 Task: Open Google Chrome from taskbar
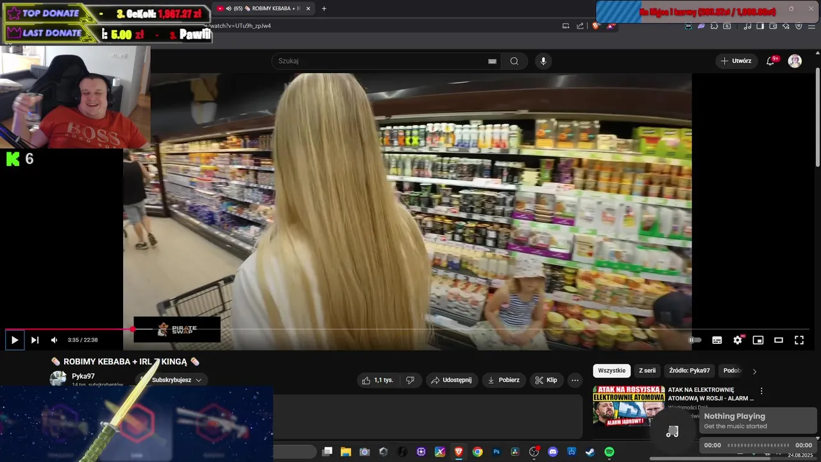[477, 452]
